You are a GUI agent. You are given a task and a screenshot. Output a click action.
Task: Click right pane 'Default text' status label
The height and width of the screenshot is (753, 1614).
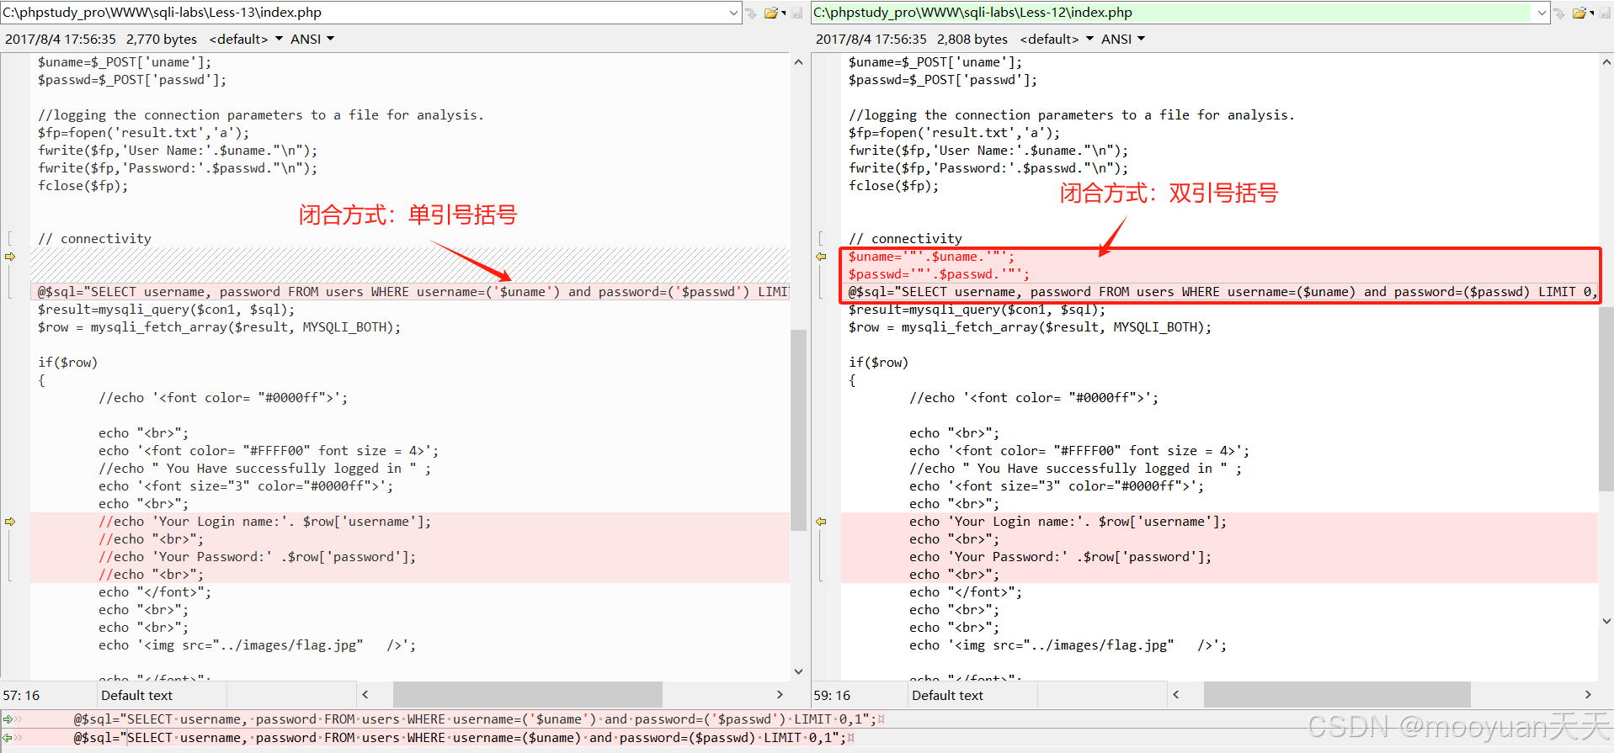click(947, 695)
